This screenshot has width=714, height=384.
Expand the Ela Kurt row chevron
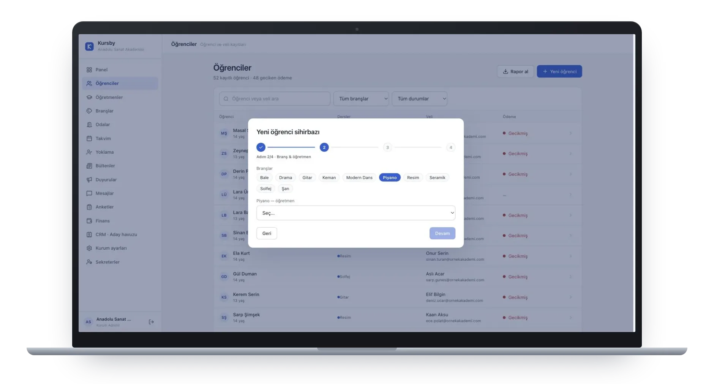pyautogui.click(x=570, y=257)
